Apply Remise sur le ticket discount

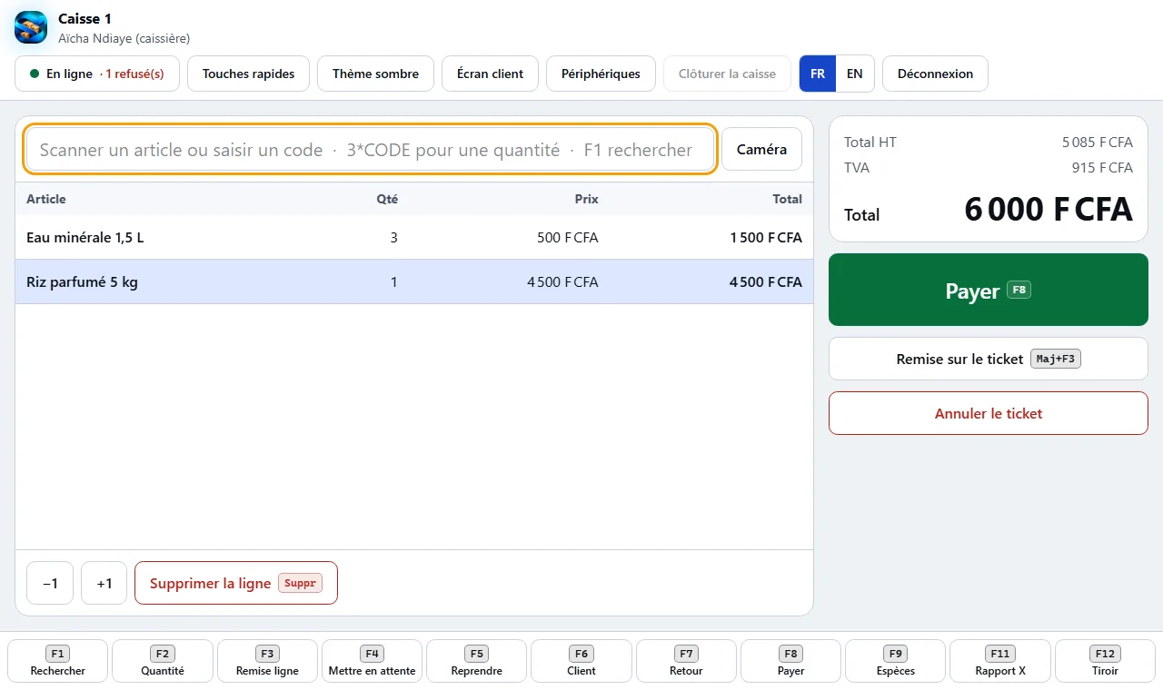[989, 359]
